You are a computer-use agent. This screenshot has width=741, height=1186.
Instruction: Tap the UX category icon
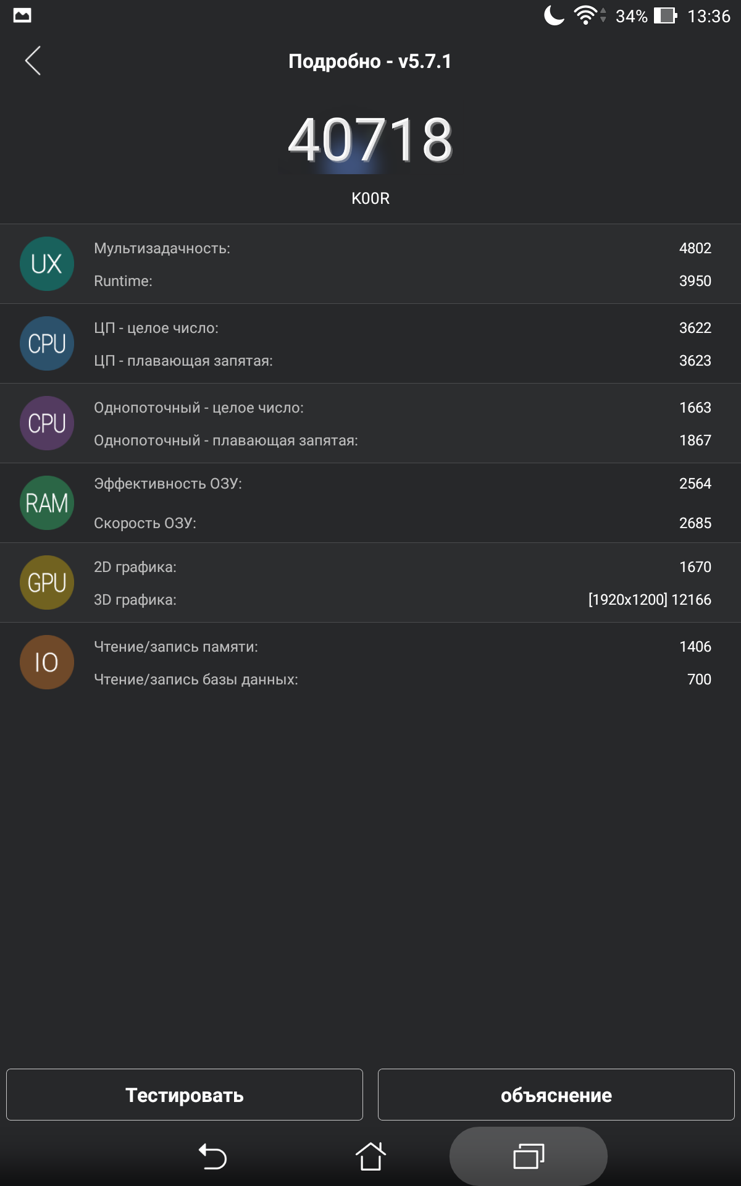pyautogui.click(x=47, y=264)
